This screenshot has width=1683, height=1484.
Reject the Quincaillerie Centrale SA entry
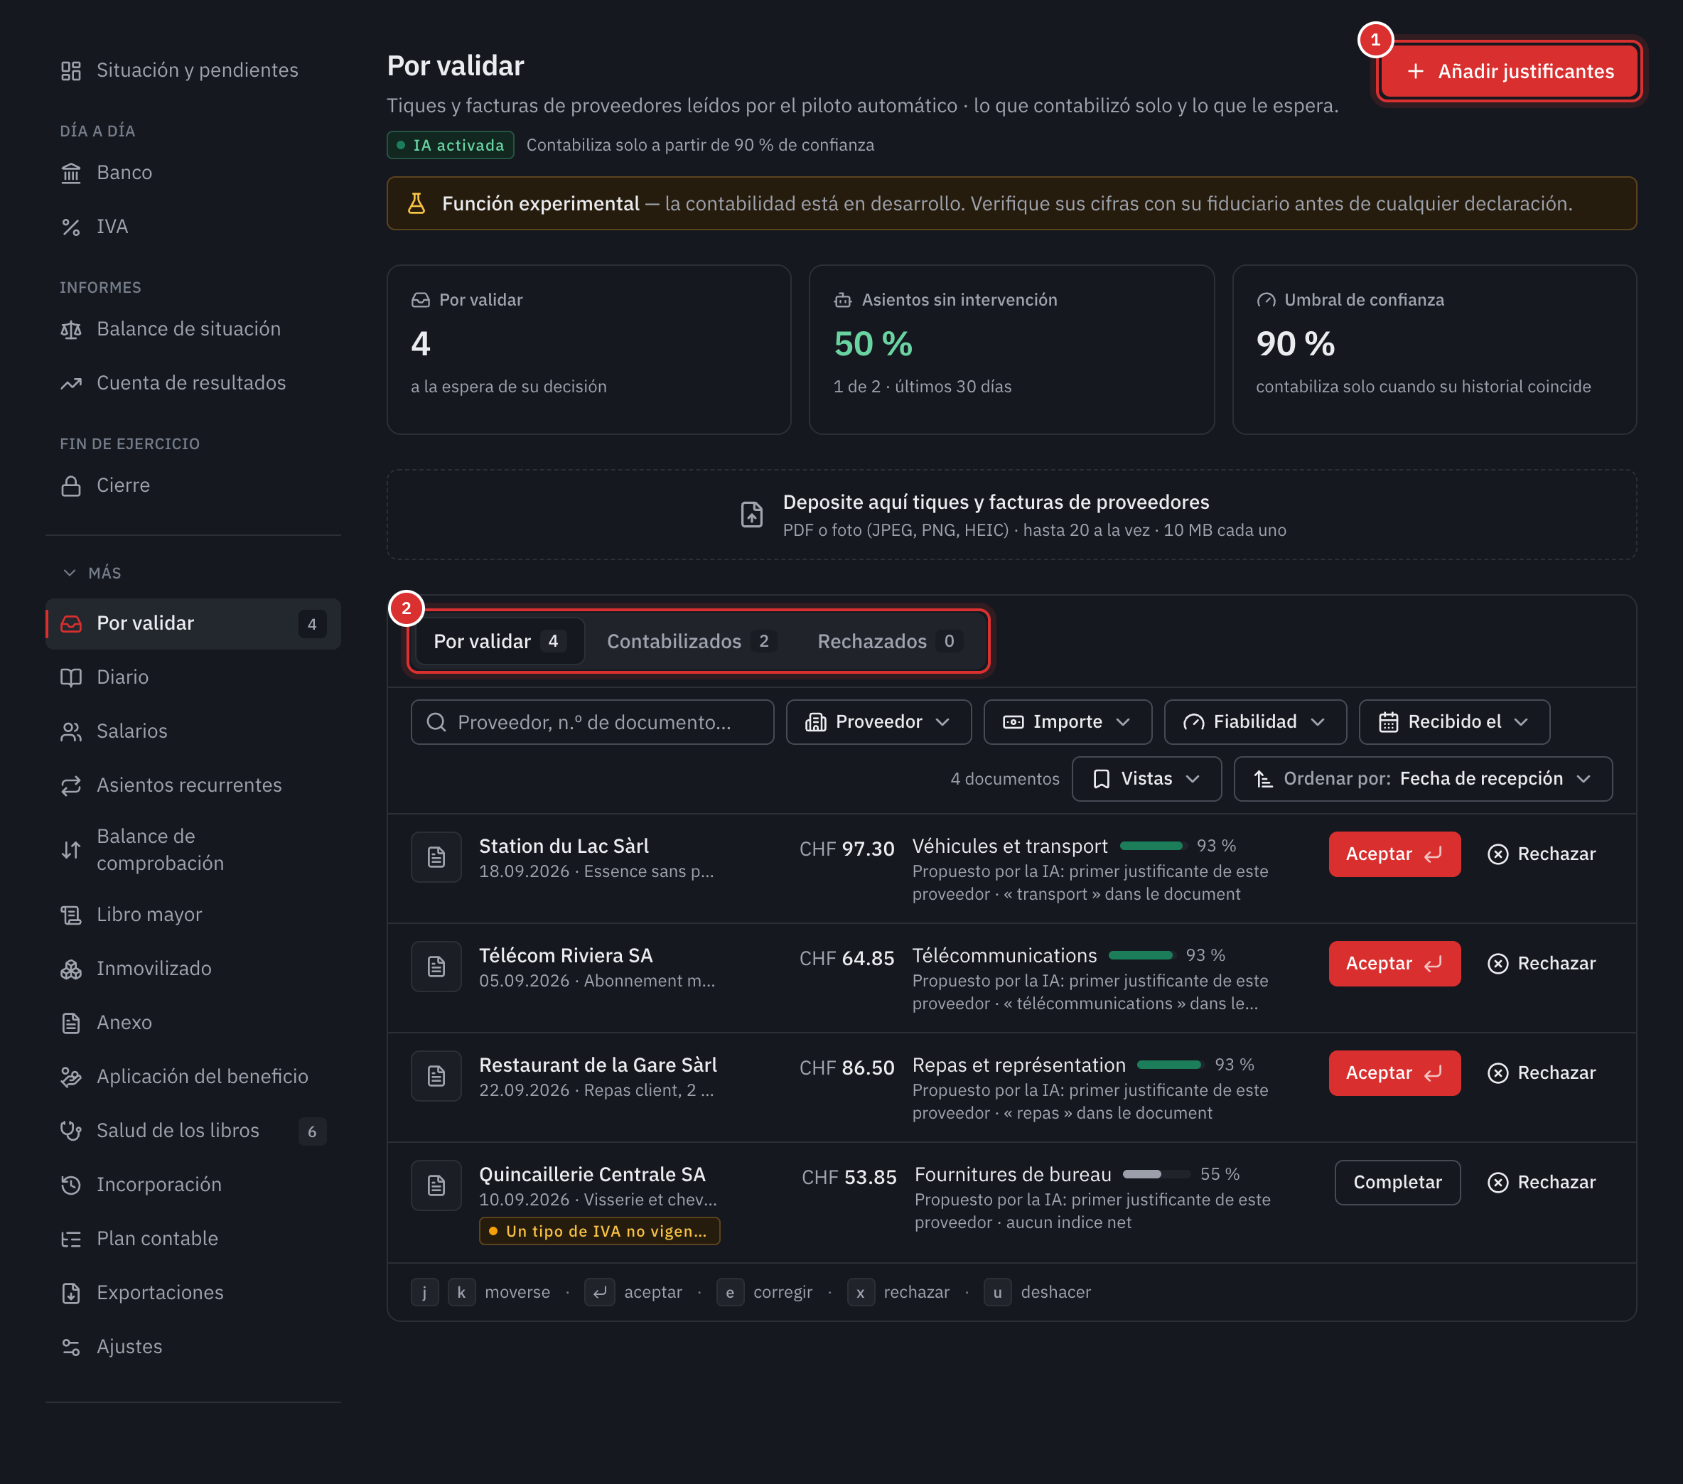(x=1542, y=1183)
